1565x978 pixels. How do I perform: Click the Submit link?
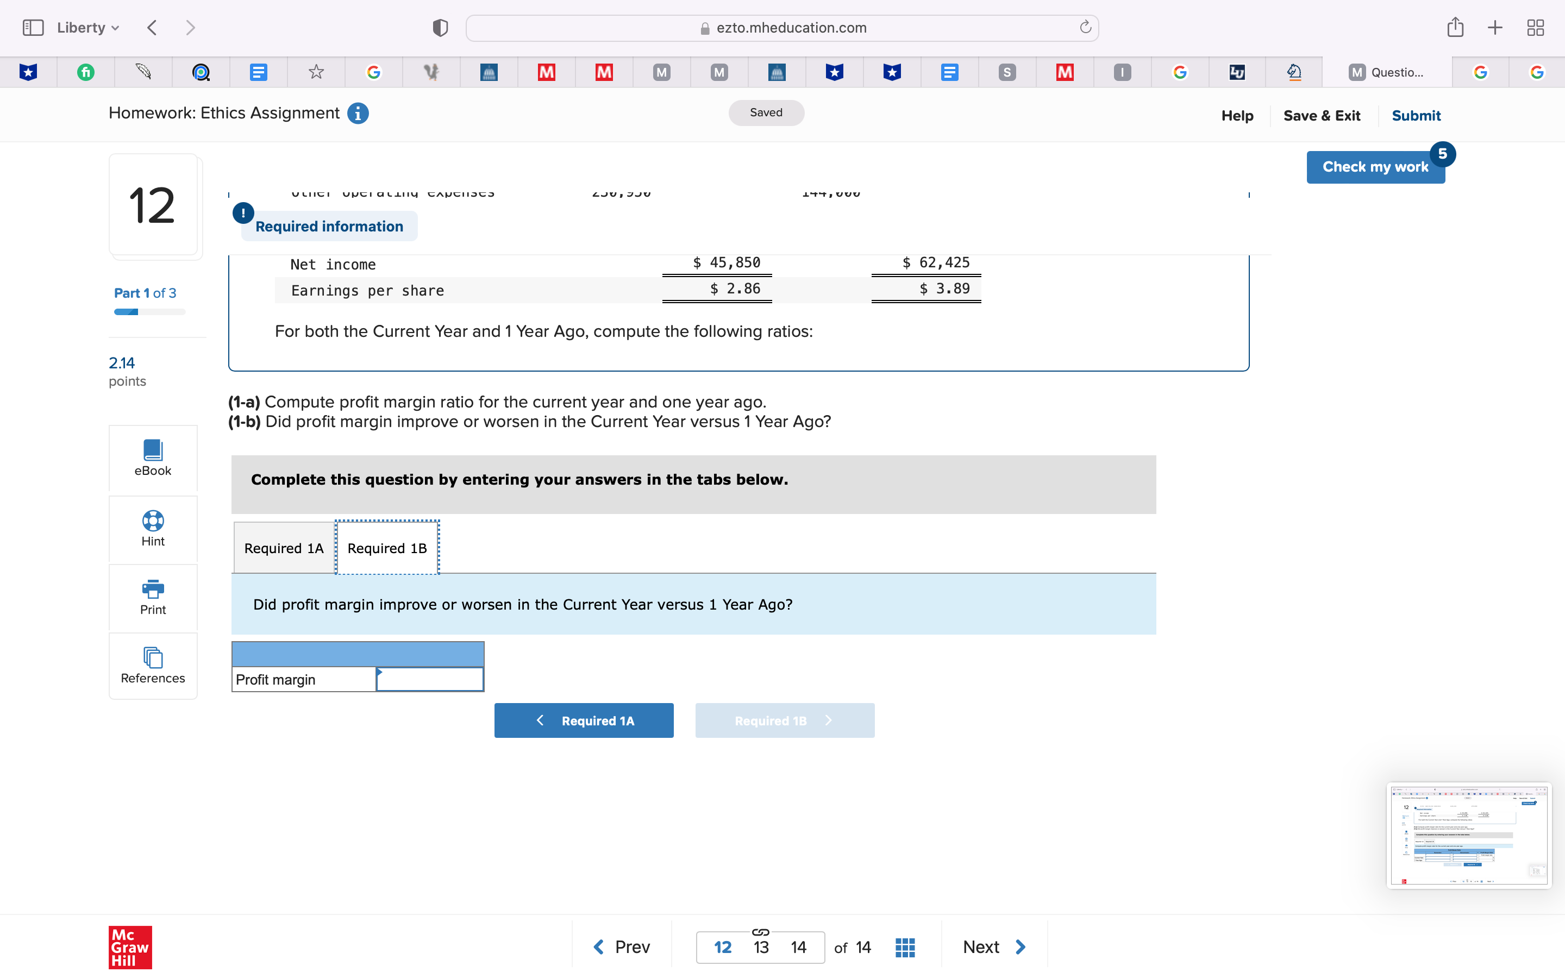click(x=1416, y=116)
